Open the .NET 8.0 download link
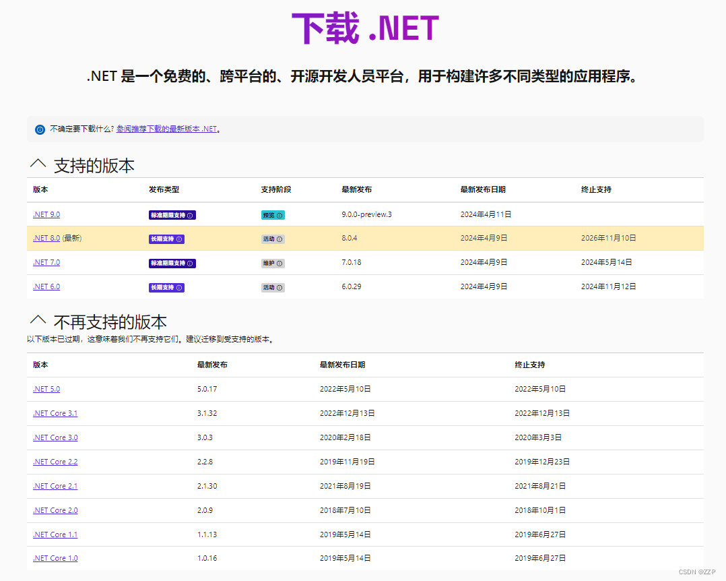This screenshot has height=581, width=726. click(46, 238)
